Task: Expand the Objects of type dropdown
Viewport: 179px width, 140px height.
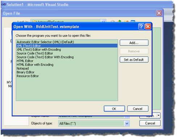Action: tap(127, 123)
